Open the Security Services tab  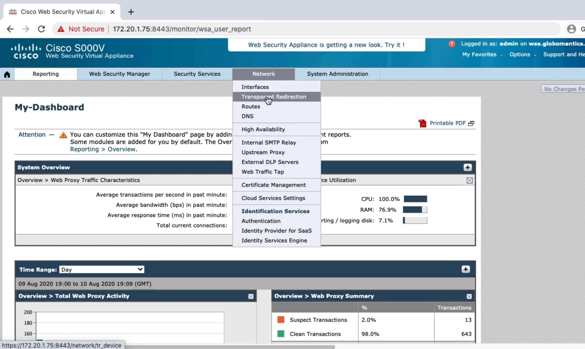[x=197, y=74]
